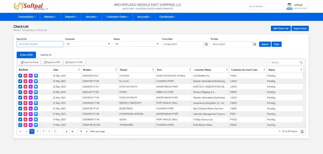Expand the Accounts menu
323x154 pixels.
click(144, 17)
